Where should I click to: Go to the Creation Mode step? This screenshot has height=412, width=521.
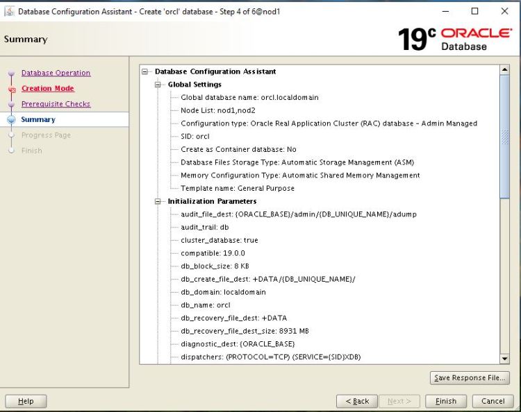[x=47, y=89]
